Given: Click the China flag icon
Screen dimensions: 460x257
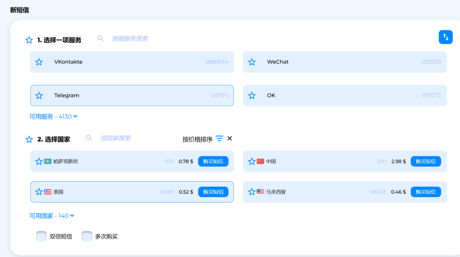Looking at the screenshot, I should (261, 161).
